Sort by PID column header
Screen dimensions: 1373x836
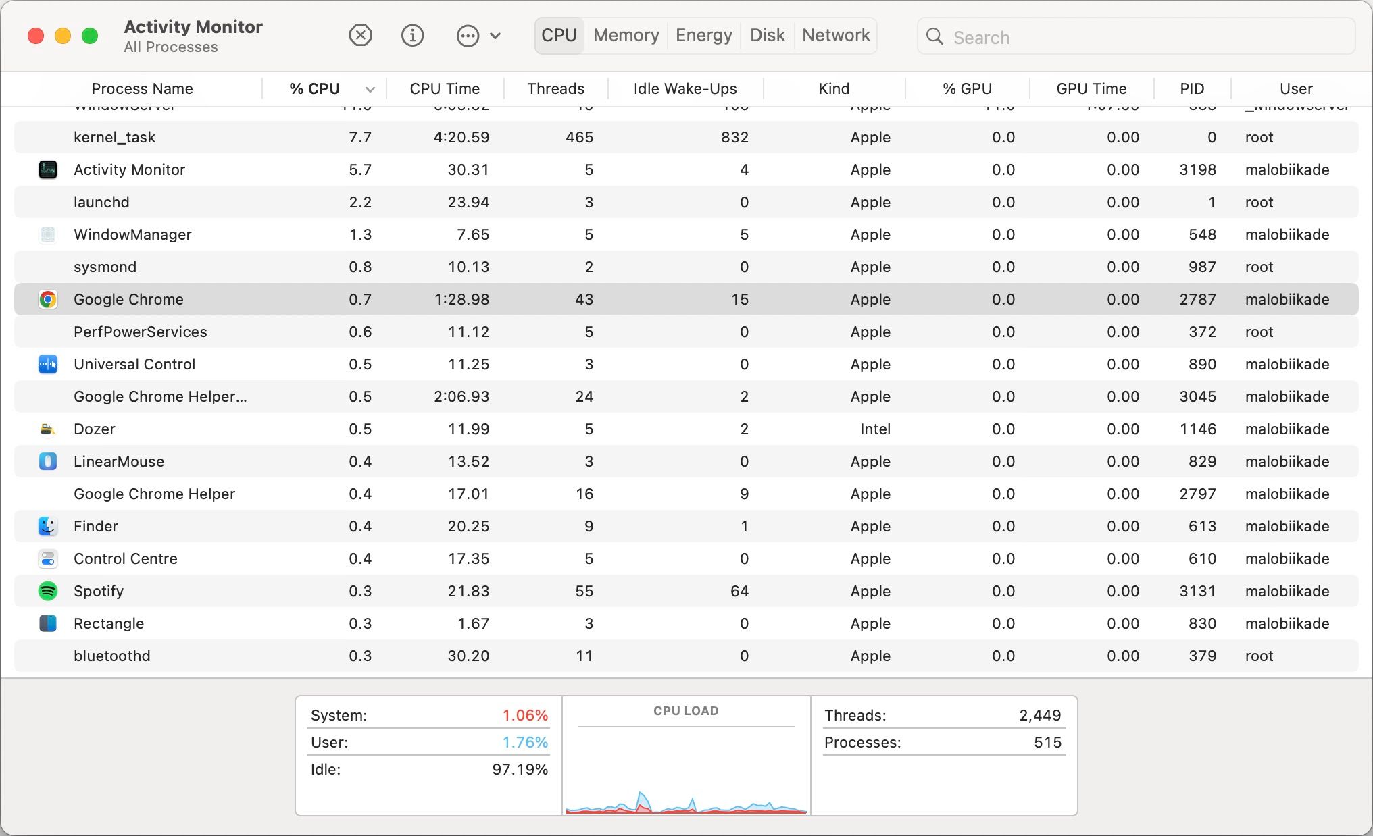coord(1192,88)
